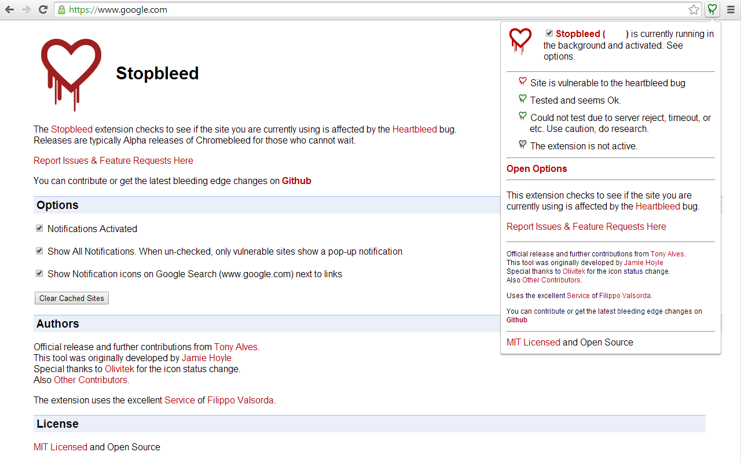The height and width of the screenshot is (463, 741).
Task: Uncheck Show All Notifications checkbox
Action: (39, 251)
